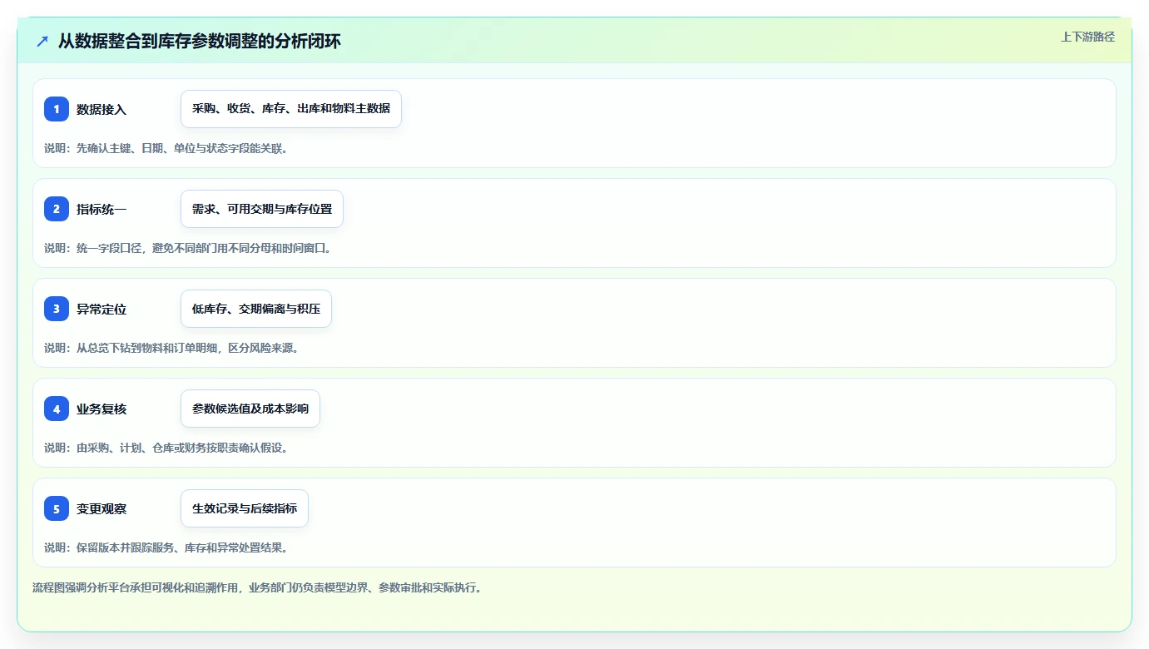Click the title 从数据整合到库存参数调整的分析闭环
The image size is (1149, 649).
[x=200, y=41]
